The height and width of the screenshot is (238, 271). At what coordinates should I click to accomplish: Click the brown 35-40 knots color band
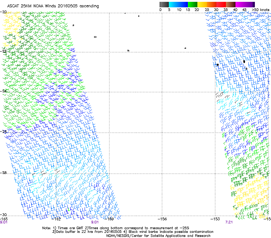coord(231,4)
